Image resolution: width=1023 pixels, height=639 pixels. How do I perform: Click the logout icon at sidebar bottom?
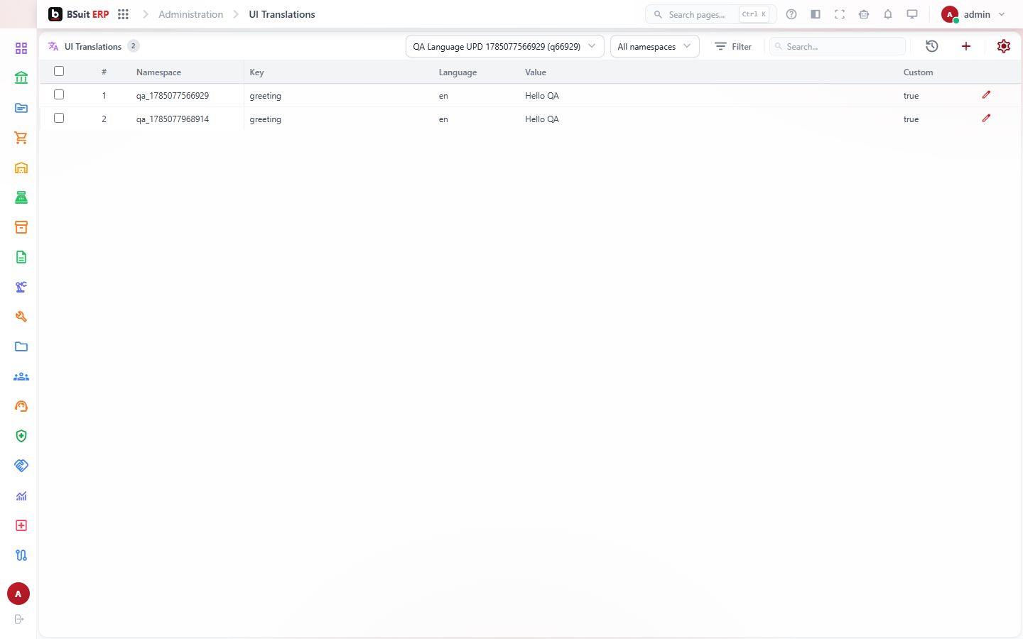19,619
